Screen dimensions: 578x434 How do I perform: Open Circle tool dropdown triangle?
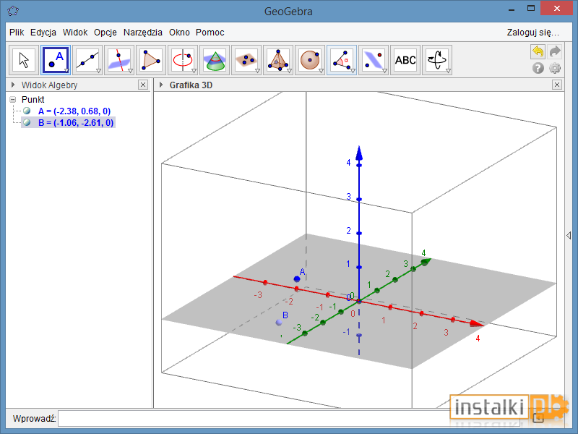point(194,70)
